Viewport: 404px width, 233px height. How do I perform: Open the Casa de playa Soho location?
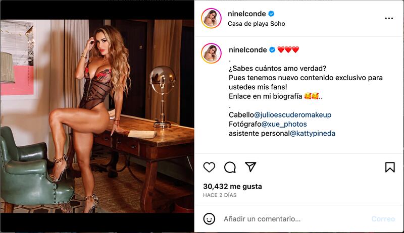[x=257, y=24]
